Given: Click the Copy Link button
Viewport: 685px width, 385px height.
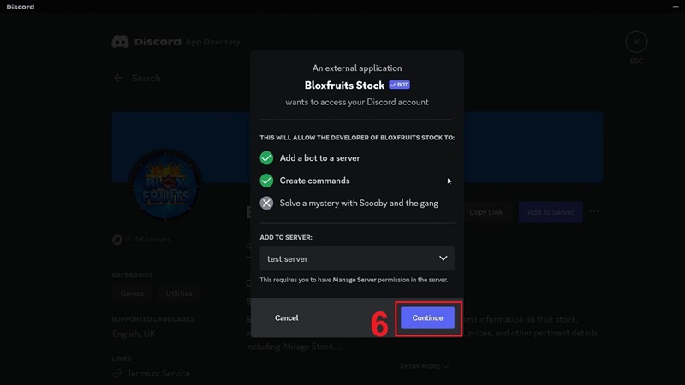Looking at the screenshot, I should 485,212.
